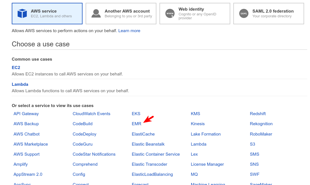Open Kinesis service
The image size is (310, 185).
(198, 124)
